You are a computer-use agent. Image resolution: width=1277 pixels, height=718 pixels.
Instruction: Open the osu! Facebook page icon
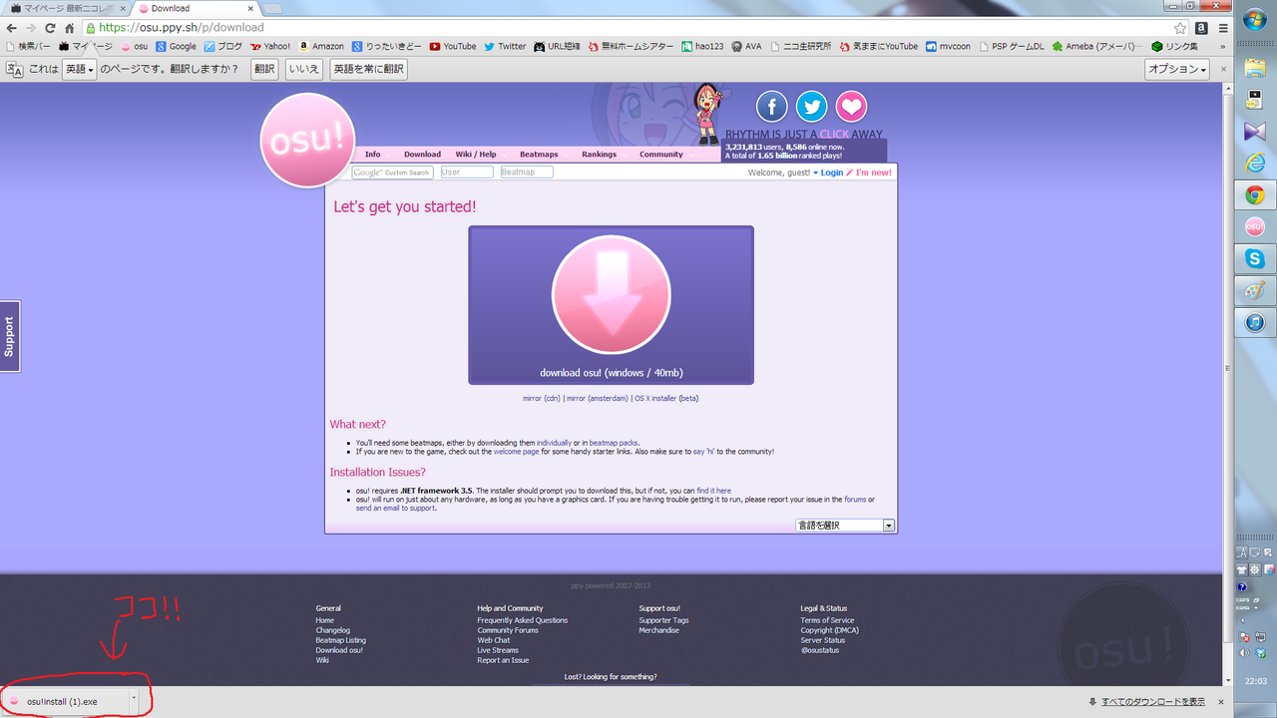coord(772,107)
